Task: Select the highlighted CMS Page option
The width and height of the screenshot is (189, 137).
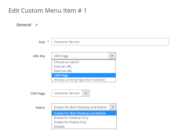Action: point(84,75)
